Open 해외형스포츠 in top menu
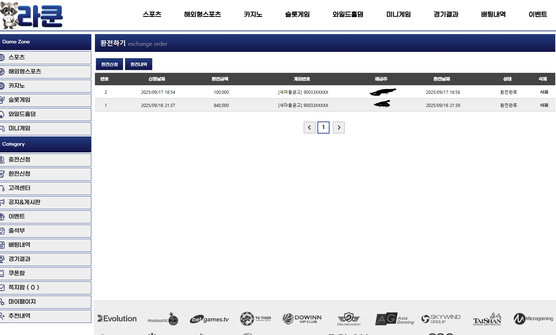This screenshot has width=556, height=335. tap(202, 15)
